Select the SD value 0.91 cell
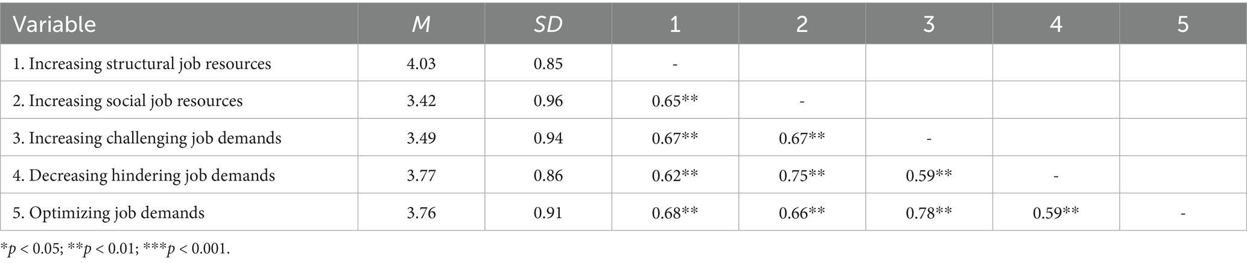The height and width of the screenshot is (263, 1247). coord(548,212)
